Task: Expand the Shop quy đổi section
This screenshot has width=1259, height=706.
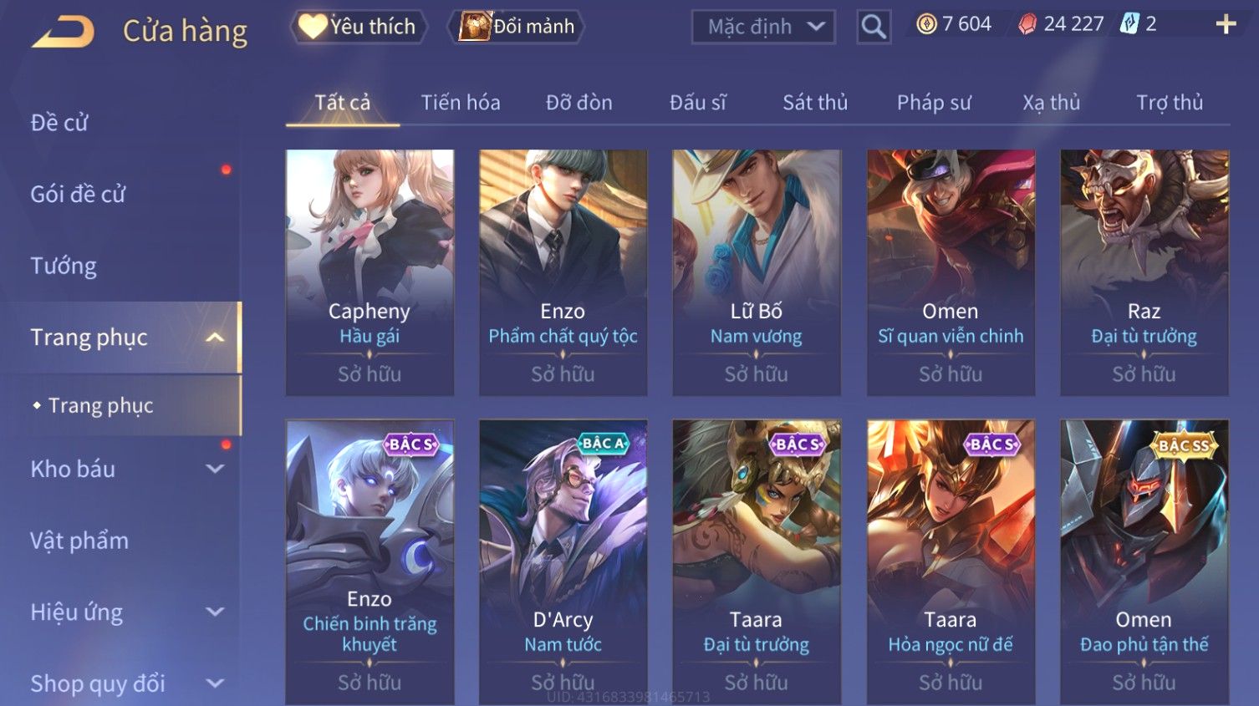Action: pos(215,683)
